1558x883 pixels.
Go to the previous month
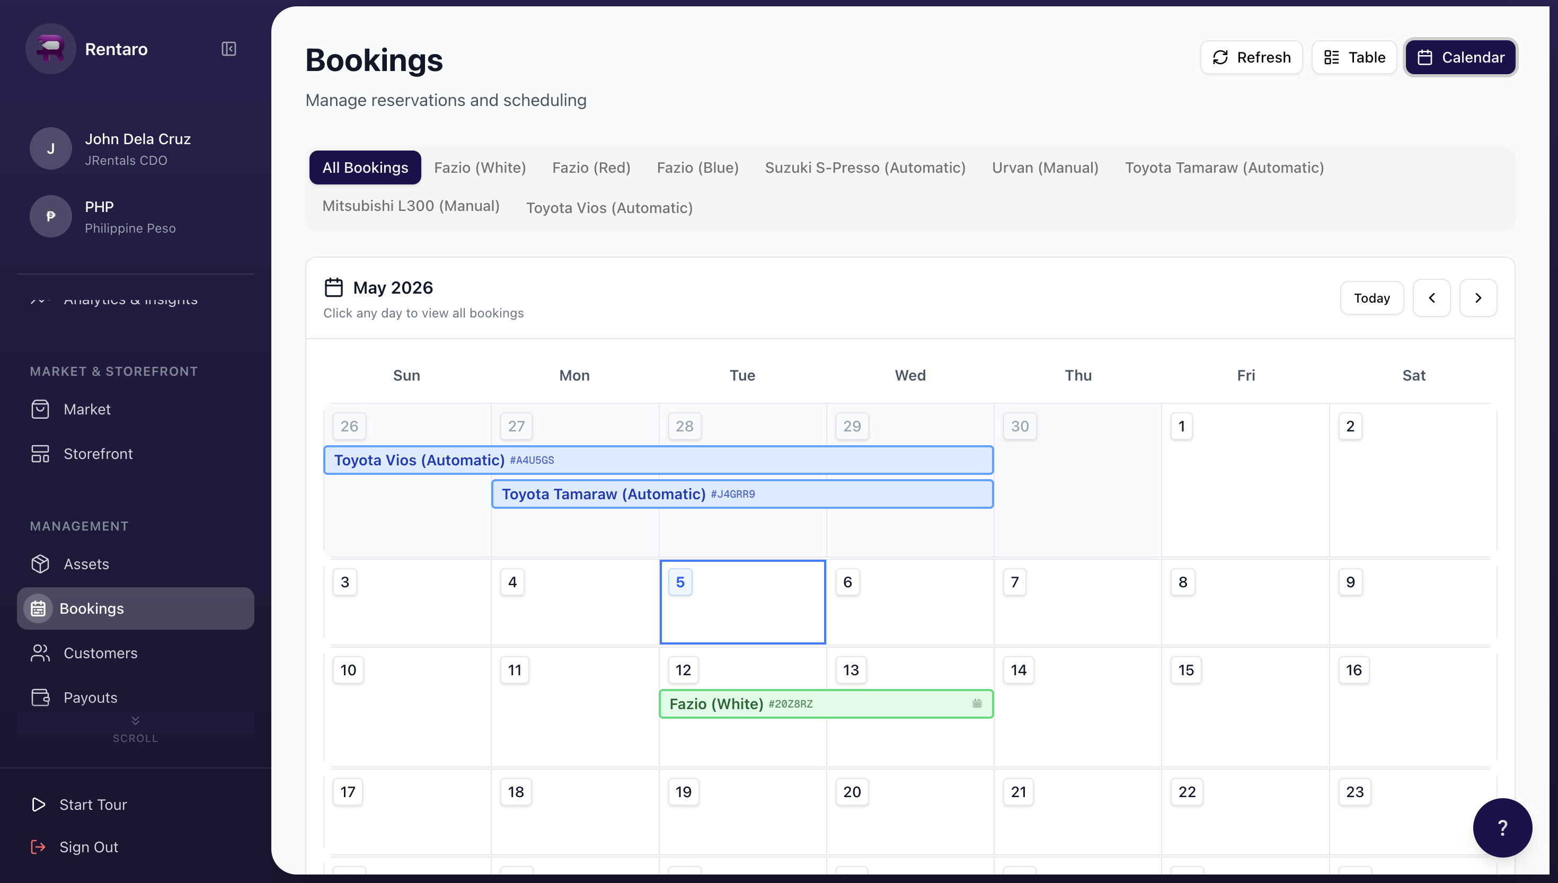tap(1431, 298)
